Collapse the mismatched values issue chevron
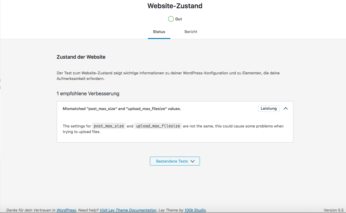 click(x=285, y=109)
